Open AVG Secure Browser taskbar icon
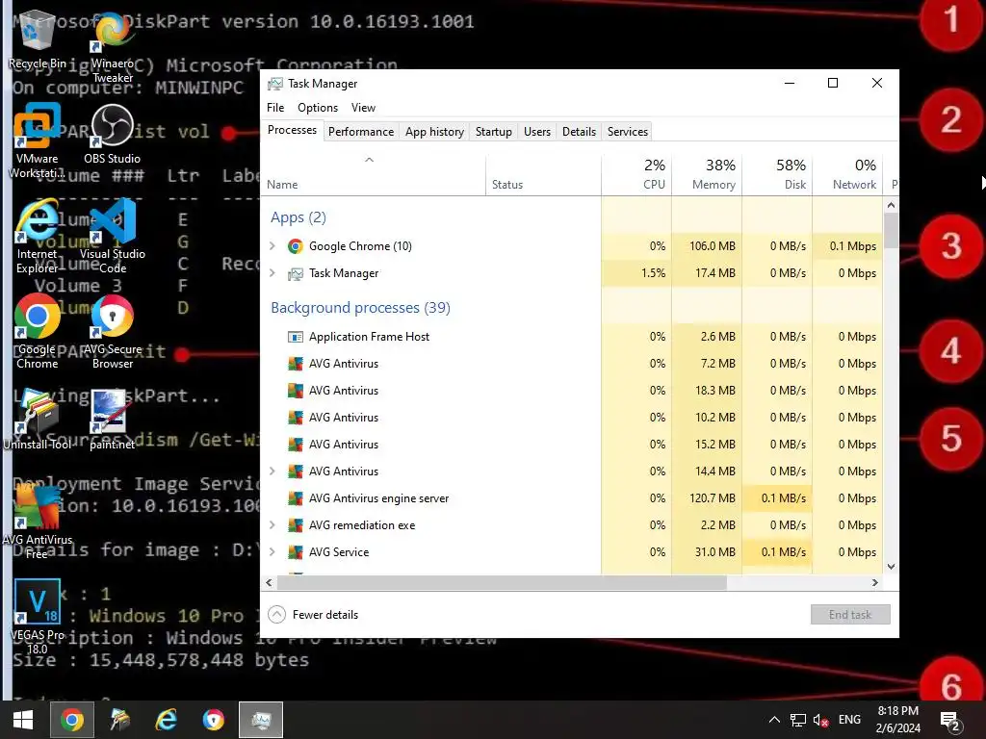This screenshot has width=986, height=739. [213, 720]
